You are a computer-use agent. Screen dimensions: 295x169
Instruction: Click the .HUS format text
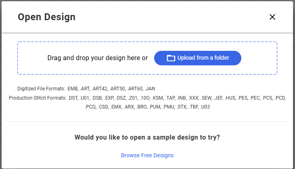pos(230,98)
